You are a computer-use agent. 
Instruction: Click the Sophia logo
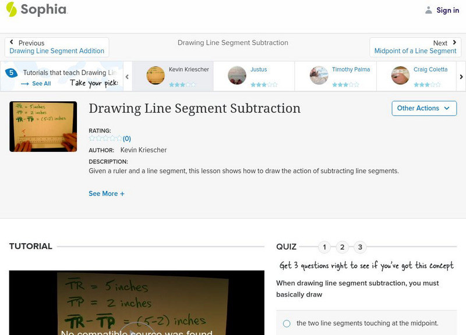pyautogui.click(x=38, y=10)
